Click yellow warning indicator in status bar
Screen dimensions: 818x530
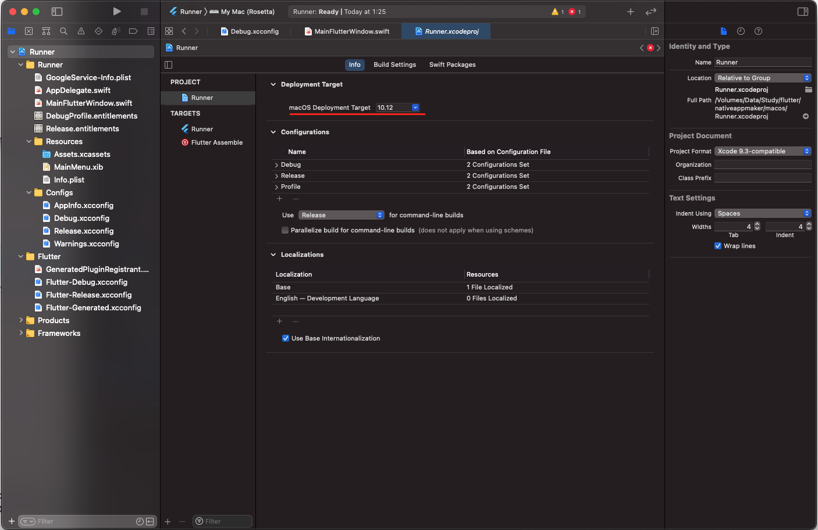point(557,12)
